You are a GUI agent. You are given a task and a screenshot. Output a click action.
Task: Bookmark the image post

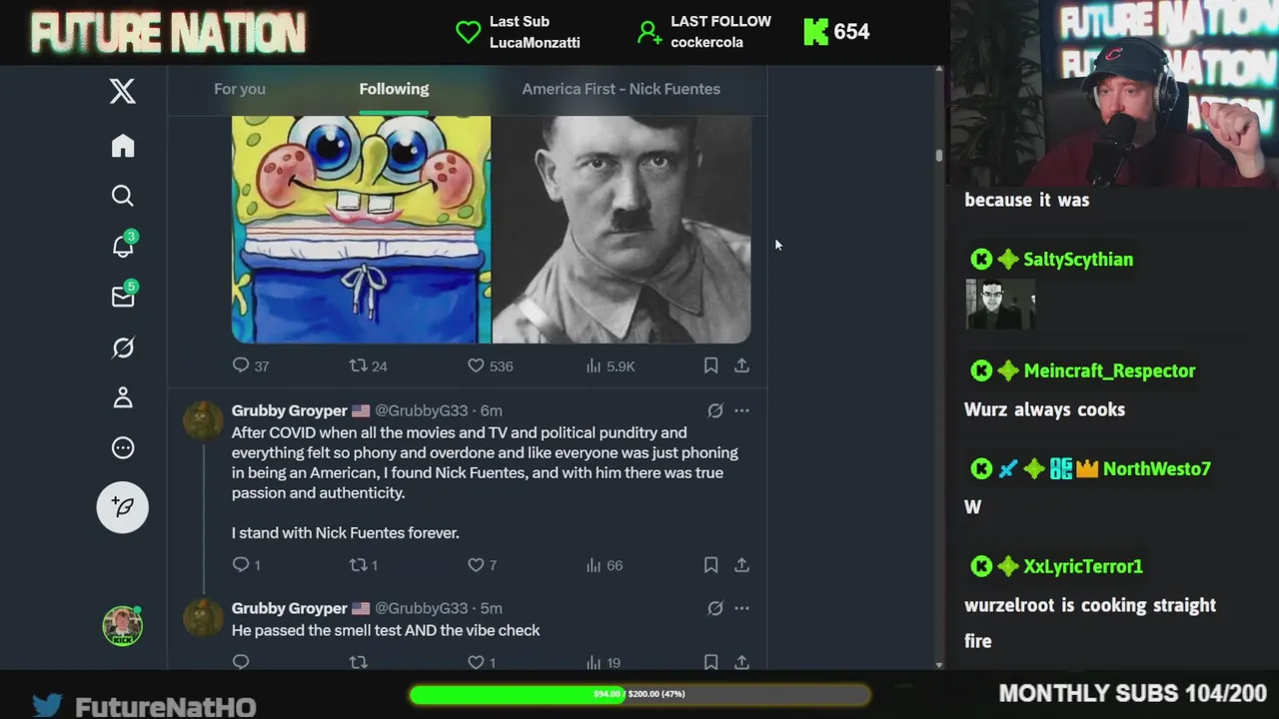point(710,365)
